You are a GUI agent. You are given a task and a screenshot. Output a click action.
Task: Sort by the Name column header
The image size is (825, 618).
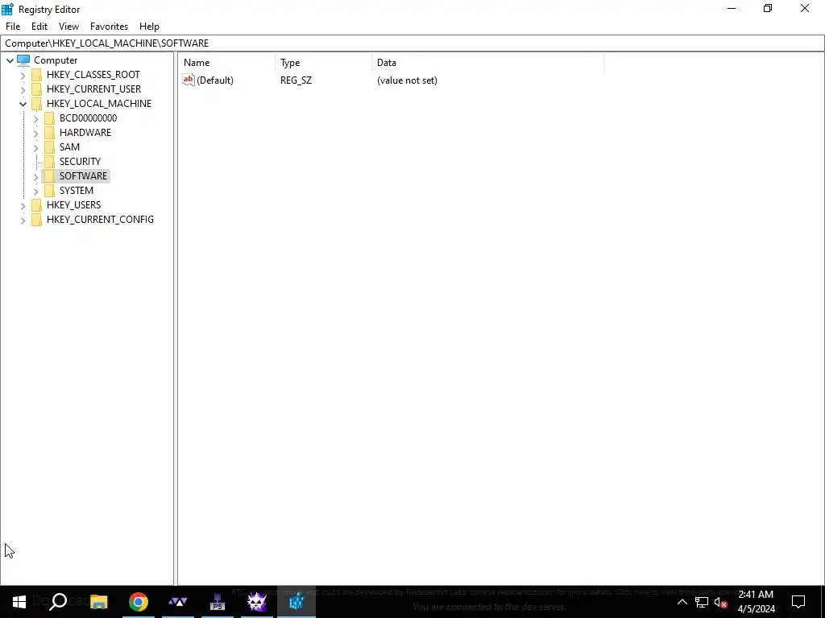(x=227, y=63)
